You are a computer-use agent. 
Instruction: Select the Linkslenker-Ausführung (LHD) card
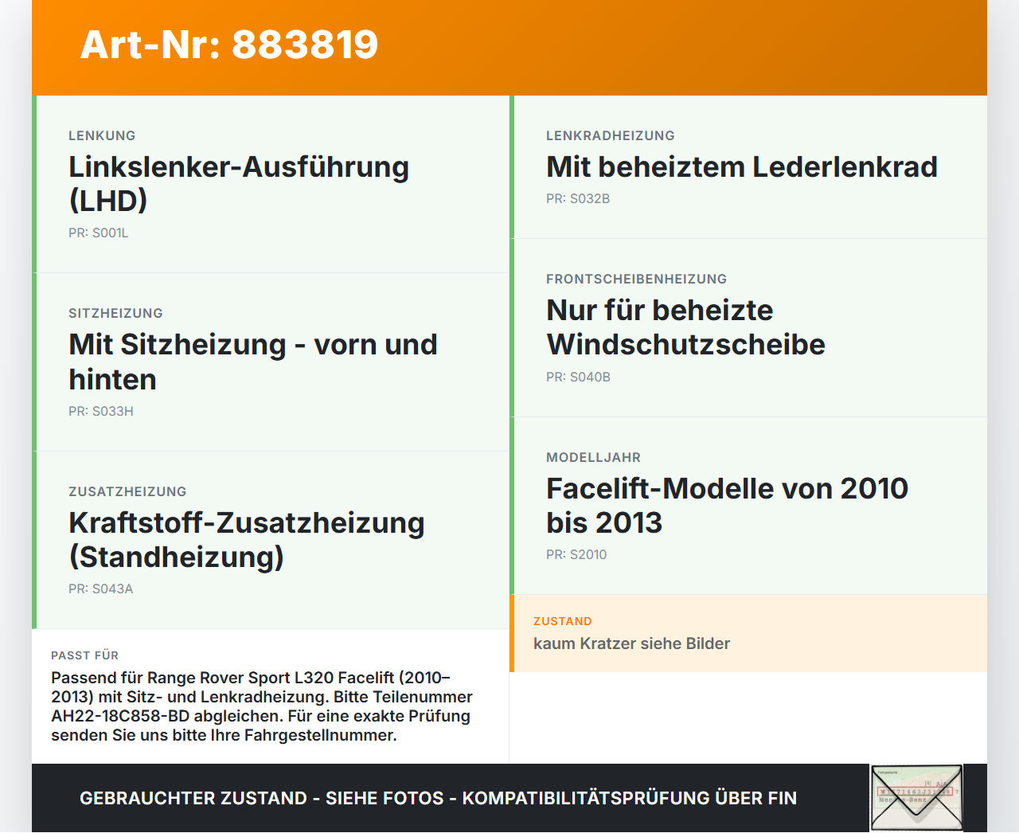(271, 184)
